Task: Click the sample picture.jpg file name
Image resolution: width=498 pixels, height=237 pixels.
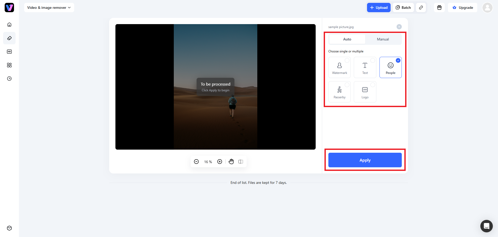Action: point(341,27)
